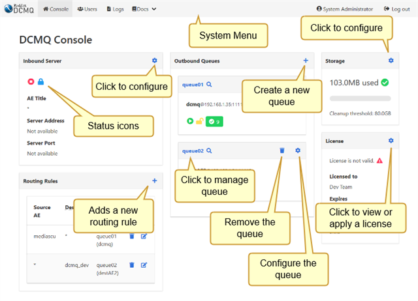Click the Server Port label
418x301 pixels.
point(40,143)
